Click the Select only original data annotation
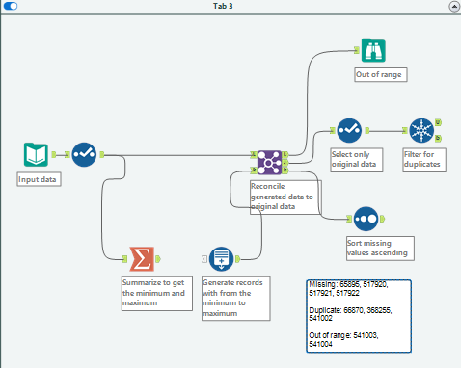The image size is (461, 368). 357,160
